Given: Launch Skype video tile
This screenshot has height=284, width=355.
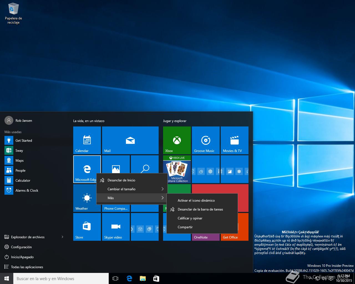Looking at the screenshot, I should click(x=116, y=227).
